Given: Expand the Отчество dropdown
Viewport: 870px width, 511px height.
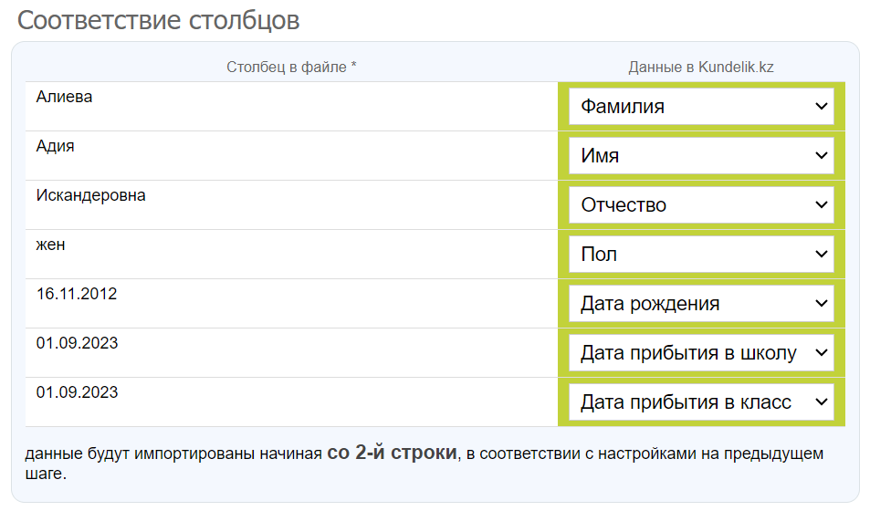Looking at the screenshot, I should [x=700, y=205].
